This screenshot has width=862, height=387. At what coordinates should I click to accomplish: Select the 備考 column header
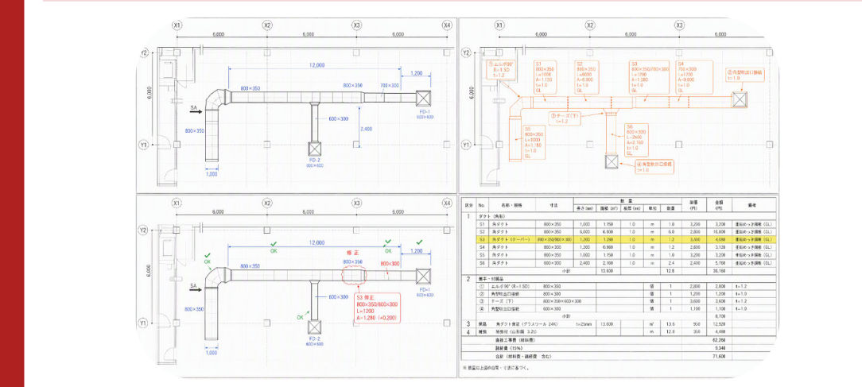(x=754, y=204)
